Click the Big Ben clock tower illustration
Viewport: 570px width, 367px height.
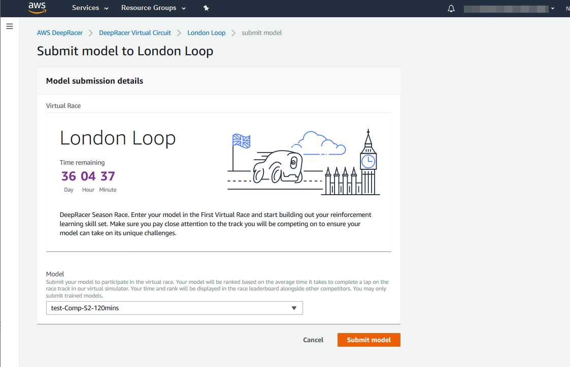tap(368, 165)
